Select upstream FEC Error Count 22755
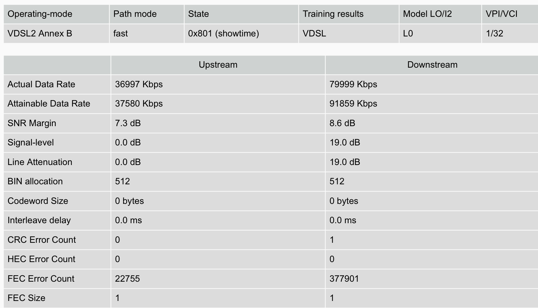The image size is (538, 308). [127, 279]
